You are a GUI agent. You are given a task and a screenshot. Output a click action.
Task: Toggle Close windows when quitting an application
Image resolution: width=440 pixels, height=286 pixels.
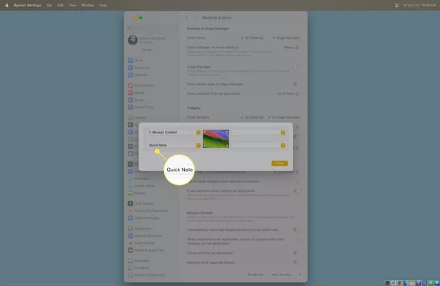tap(296, 191)
